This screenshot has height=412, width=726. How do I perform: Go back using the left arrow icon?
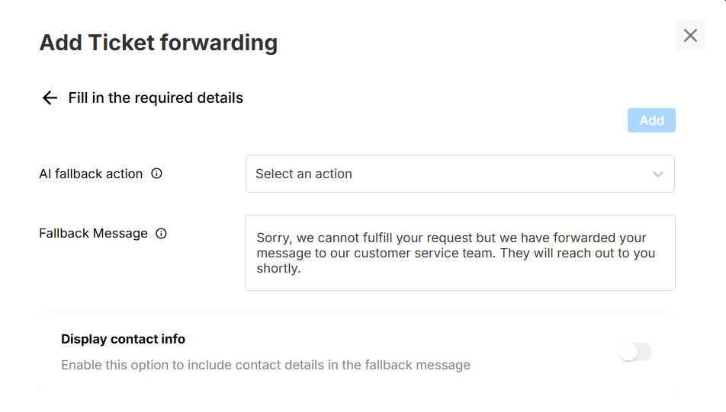coord(50,97)
